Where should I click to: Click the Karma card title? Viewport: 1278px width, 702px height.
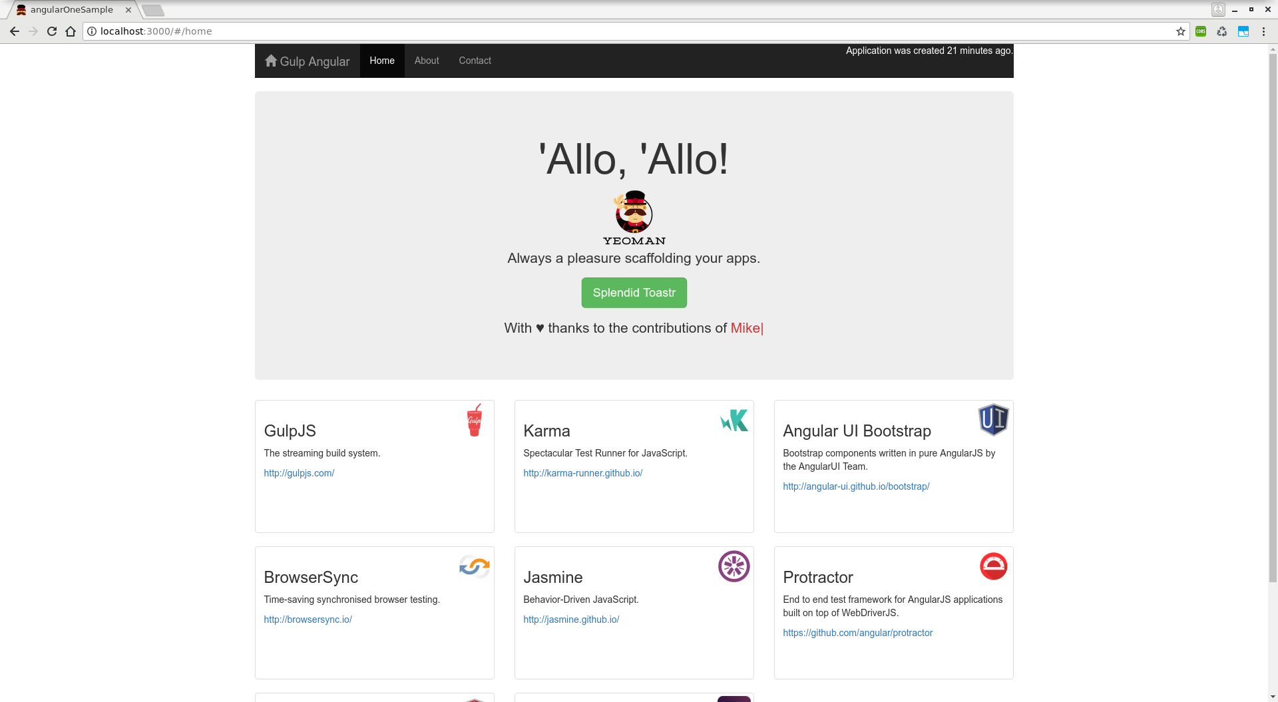click(x=547, y=431)
